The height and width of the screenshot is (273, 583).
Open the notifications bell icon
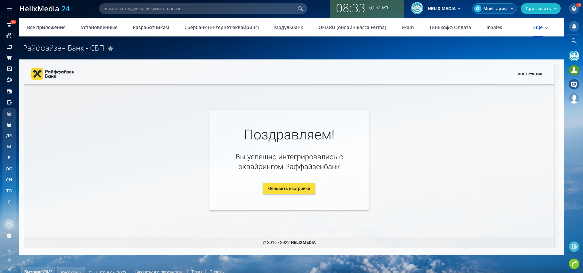(574, 27)
